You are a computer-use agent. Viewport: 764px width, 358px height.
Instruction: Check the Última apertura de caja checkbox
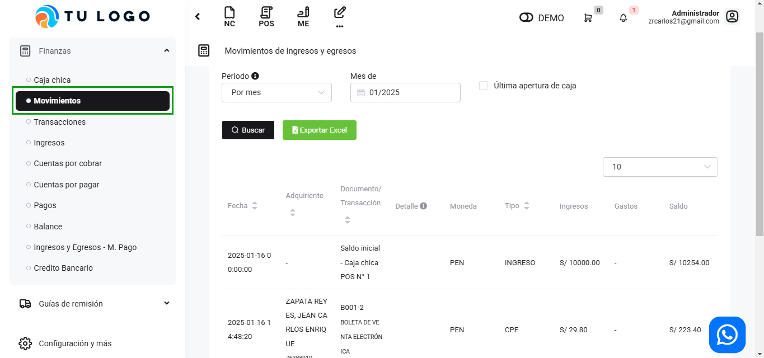(484, 86)
